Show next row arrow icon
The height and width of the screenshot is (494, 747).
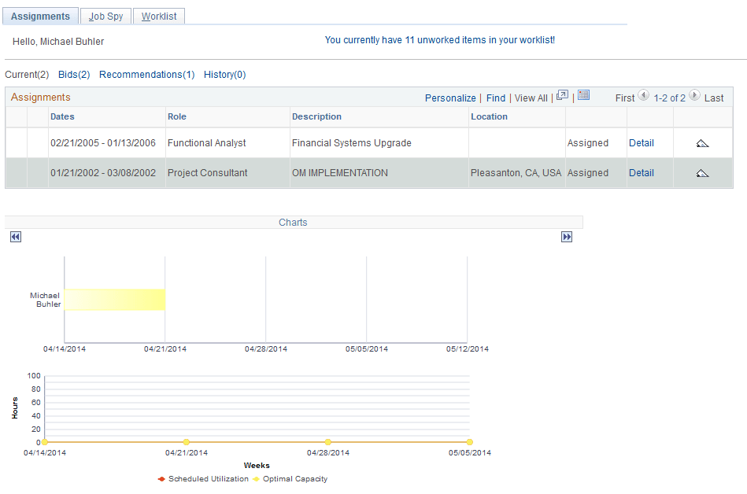(694, 95)
